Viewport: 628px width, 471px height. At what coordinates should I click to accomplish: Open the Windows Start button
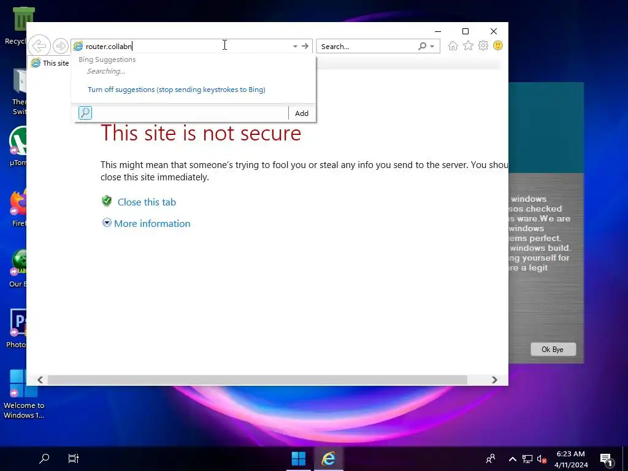[299, 459]
